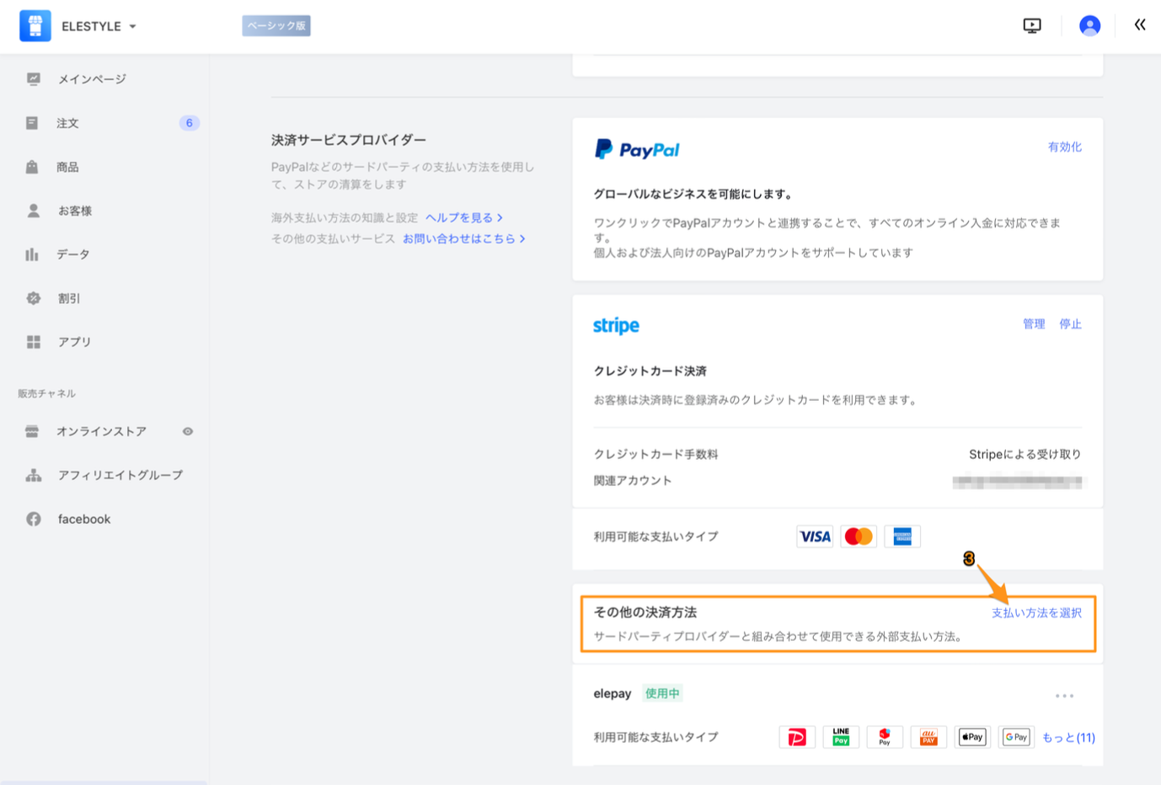Click the Google Pay icon
1161x785 pixels.
(x=1015, y=736)
